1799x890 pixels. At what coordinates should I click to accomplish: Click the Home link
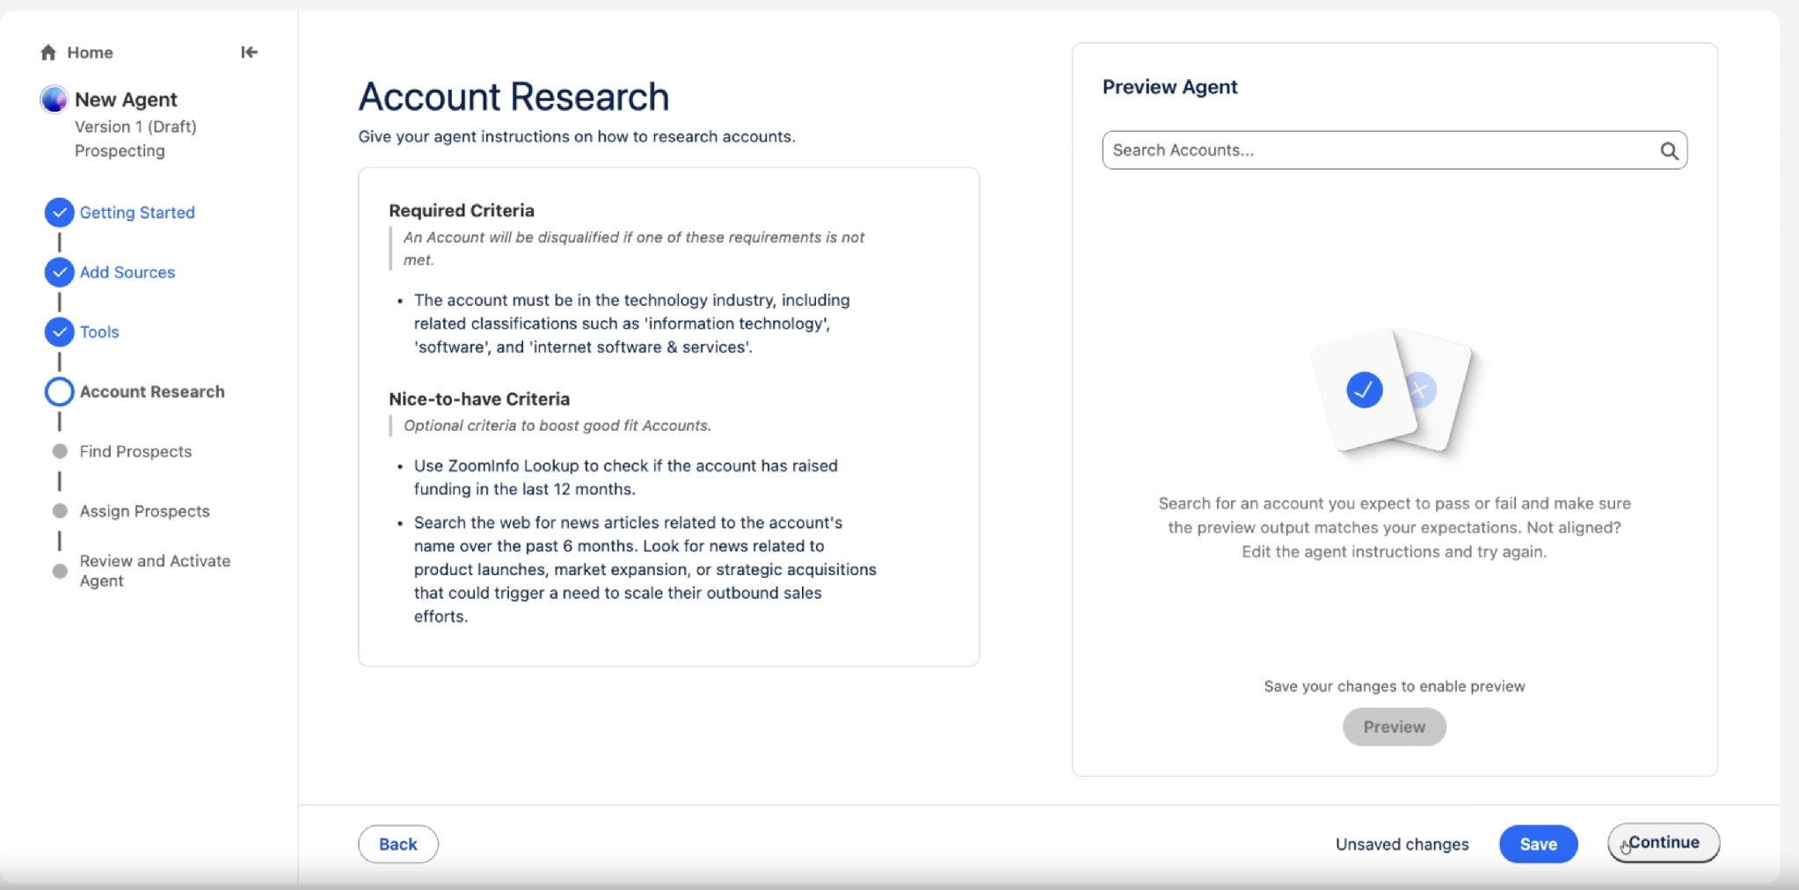(90, 53)
